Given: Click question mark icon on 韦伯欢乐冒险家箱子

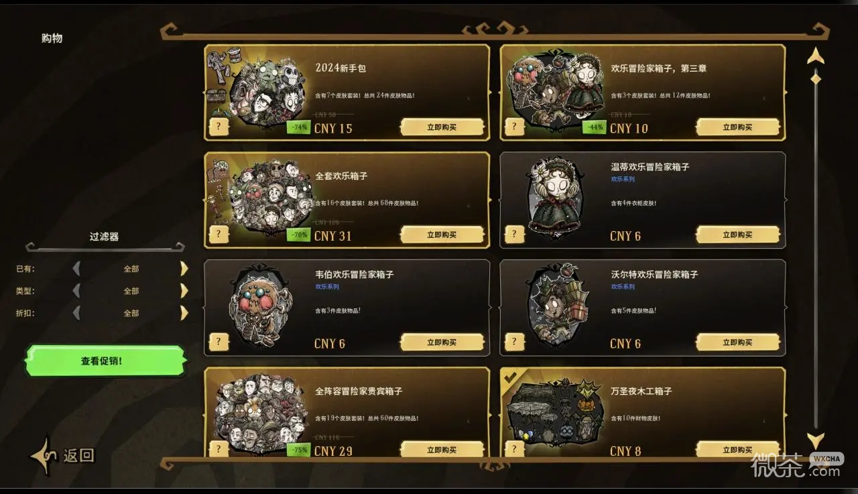Looking at the screenshot, I should click(219, 342).
